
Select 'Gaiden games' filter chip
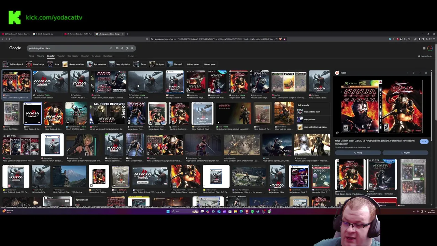tap(193, 64)
